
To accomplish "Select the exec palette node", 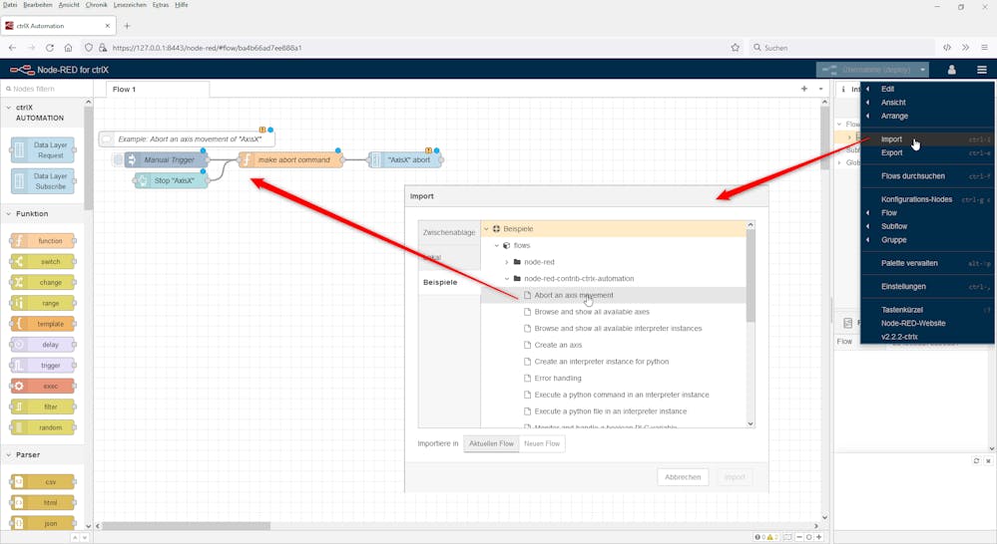I will pos(43,386).
